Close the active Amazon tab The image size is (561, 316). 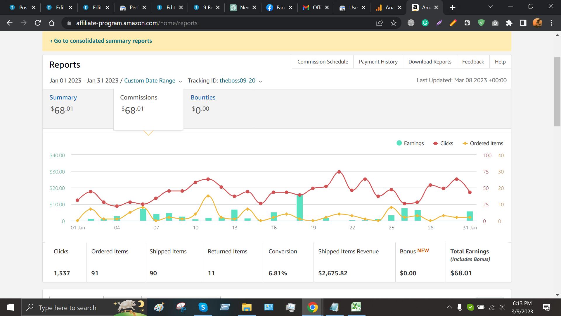tap(436, 8)
